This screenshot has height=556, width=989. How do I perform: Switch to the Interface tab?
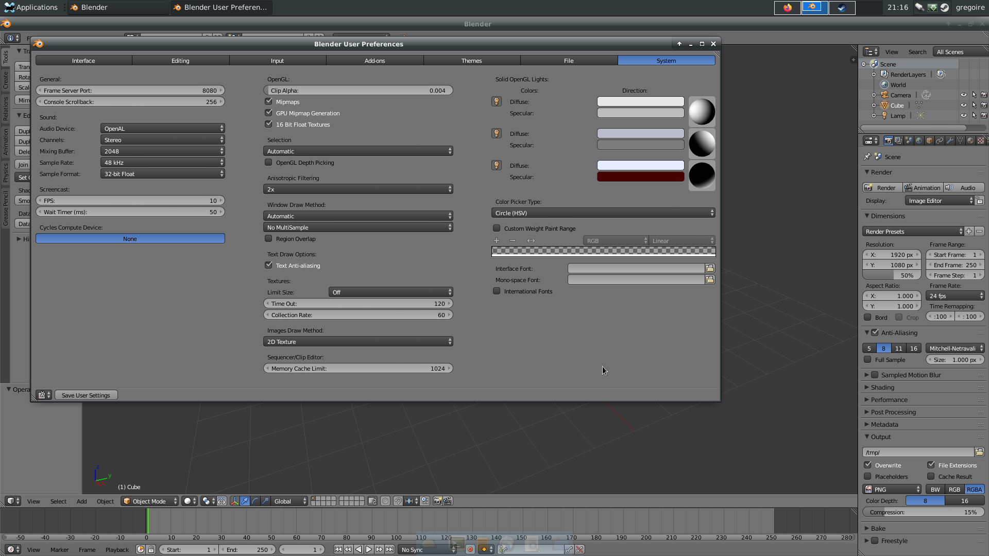[x=83, y=60]
